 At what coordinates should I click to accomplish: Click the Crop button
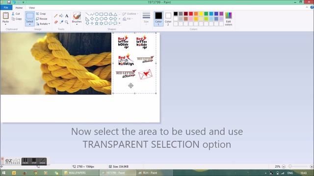[41, 14]
